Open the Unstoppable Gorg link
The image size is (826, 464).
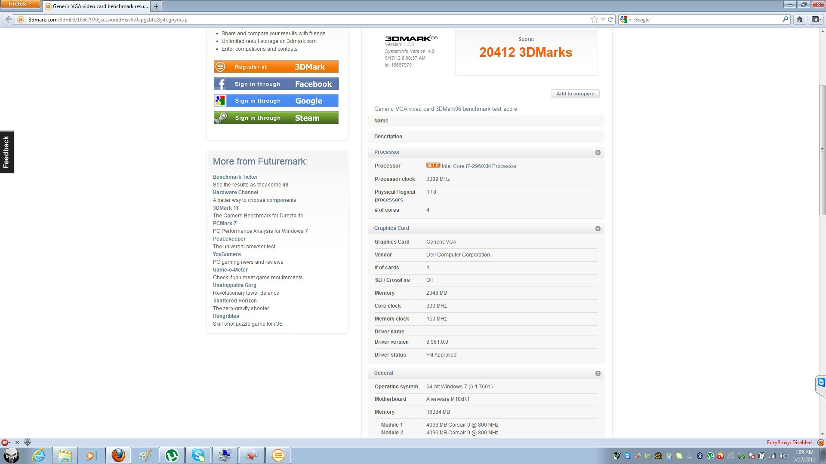pyautogui.click(x=234, y=285)
